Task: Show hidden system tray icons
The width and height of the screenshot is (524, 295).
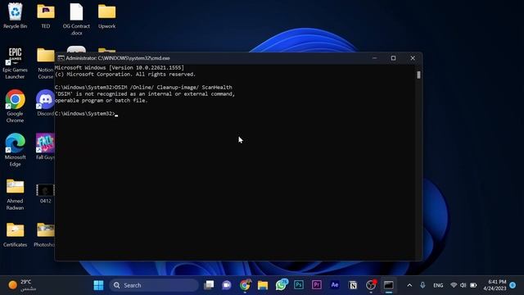Action: 409,285
